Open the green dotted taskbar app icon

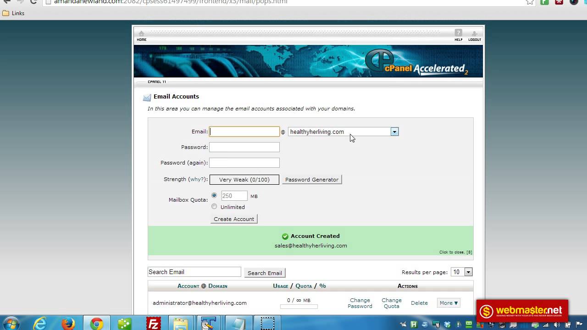tap(125, 324)
